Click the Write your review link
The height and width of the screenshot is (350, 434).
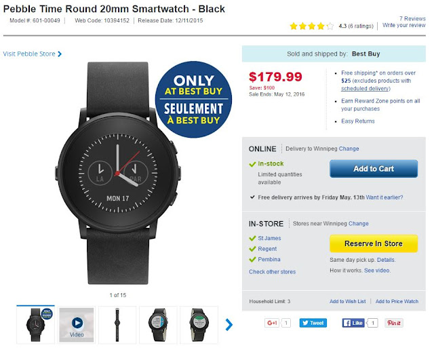tap(403, 26)
